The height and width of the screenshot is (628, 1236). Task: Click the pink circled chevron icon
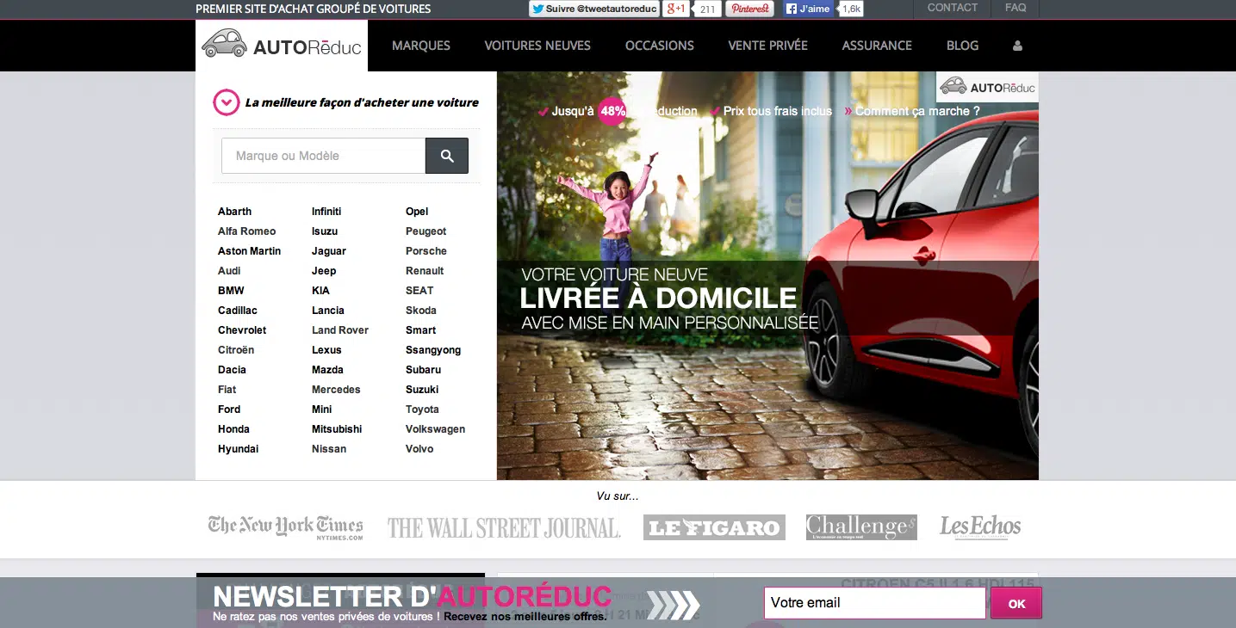pyautogui.click(x=226, y=102)
